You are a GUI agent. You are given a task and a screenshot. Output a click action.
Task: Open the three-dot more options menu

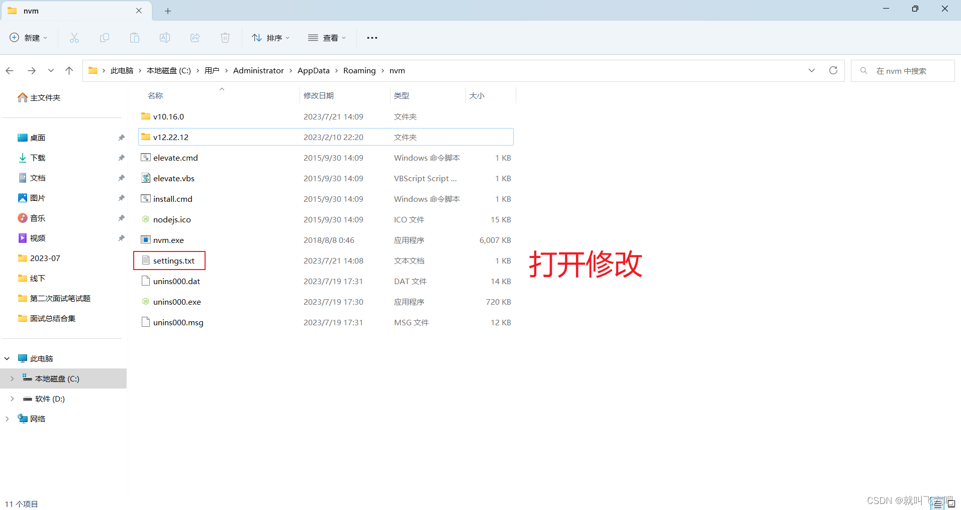(x=372, y=38)
